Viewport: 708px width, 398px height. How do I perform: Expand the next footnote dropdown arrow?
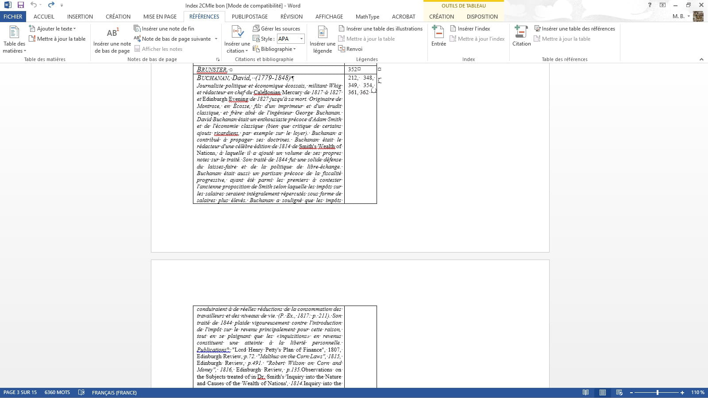coord(216,39)
